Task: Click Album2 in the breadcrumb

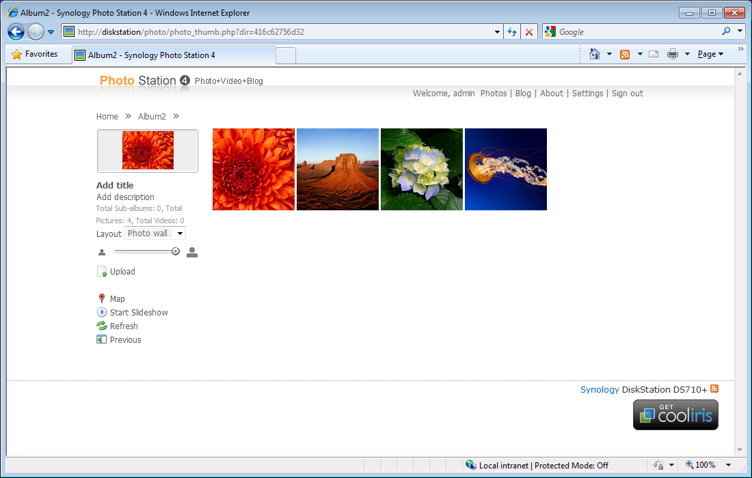Action: [152, 116]
